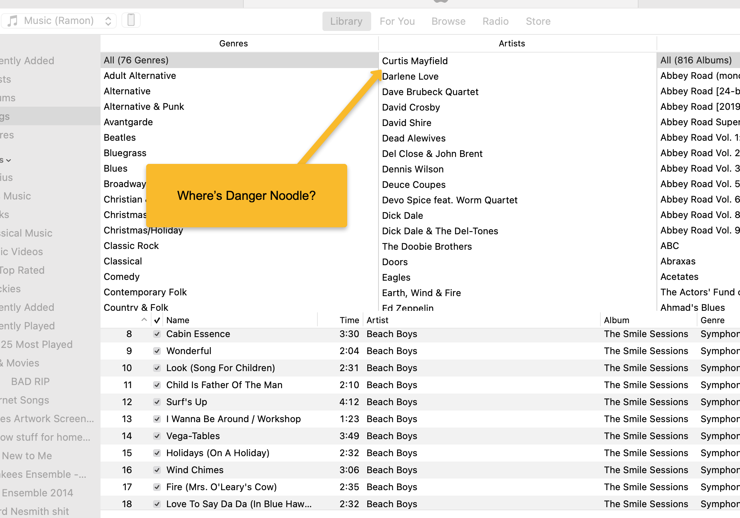The width and height of the screenshot is (740, 518).
Task: Open the Music (Ramon) media picker dropdown
Action: pyautogui.click(x=59, y=20)
